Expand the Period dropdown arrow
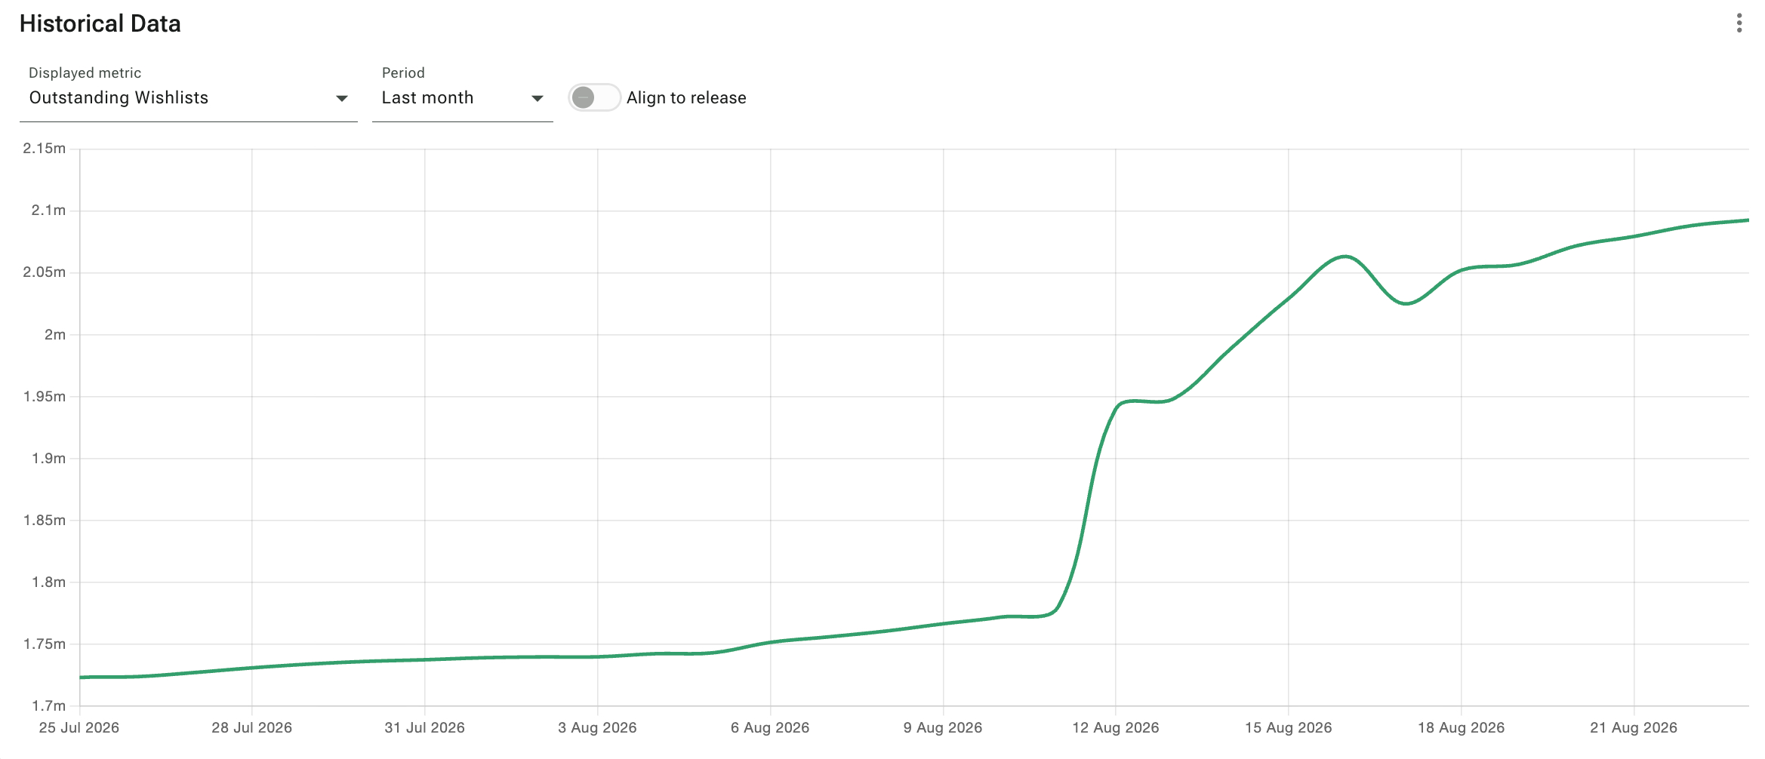 537,99
